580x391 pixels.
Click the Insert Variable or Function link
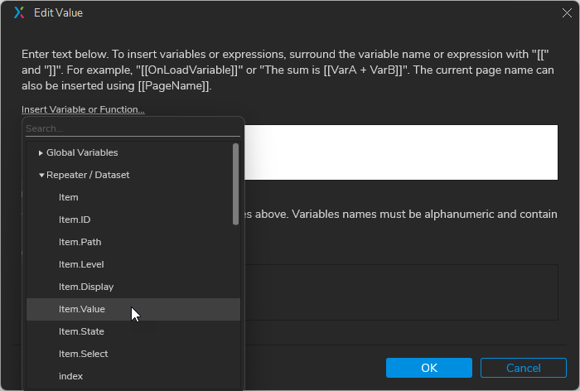click(x=83, y=109)
